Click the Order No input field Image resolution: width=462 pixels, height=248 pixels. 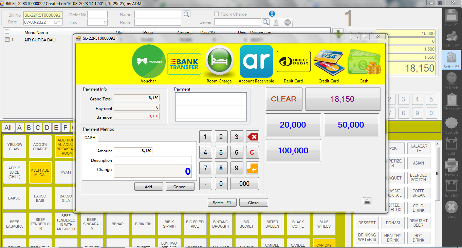tap(97, 15)
